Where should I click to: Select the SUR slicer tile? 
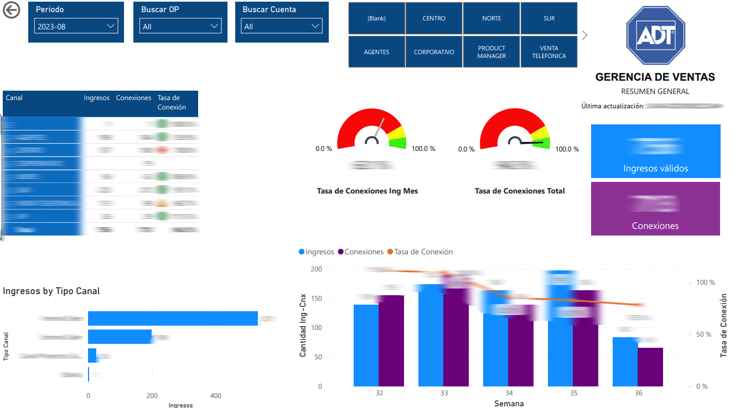[x=549, y=18]
